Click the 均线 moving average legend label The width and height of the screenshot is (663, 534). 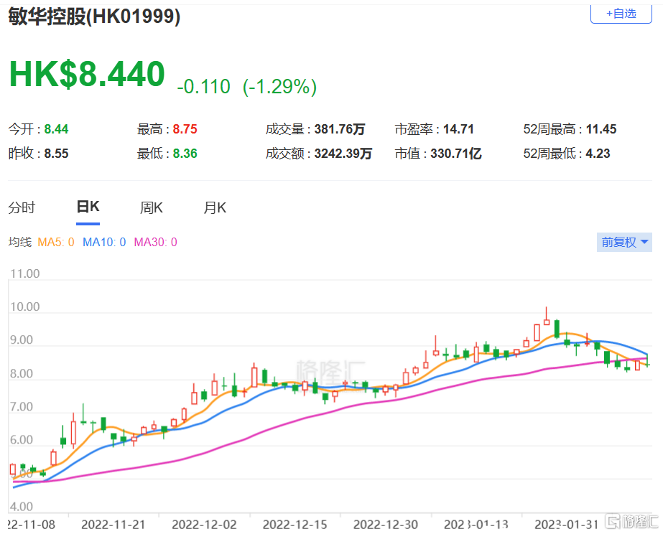pyautogui.click(x=20, y=242)
